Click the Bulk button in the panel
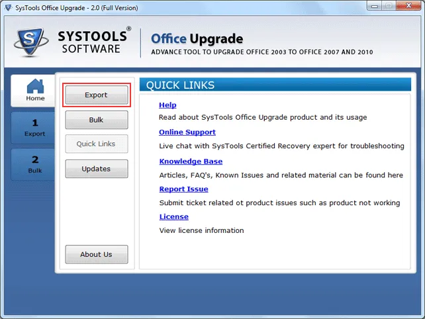425x319 pixels. click(97, 120)
